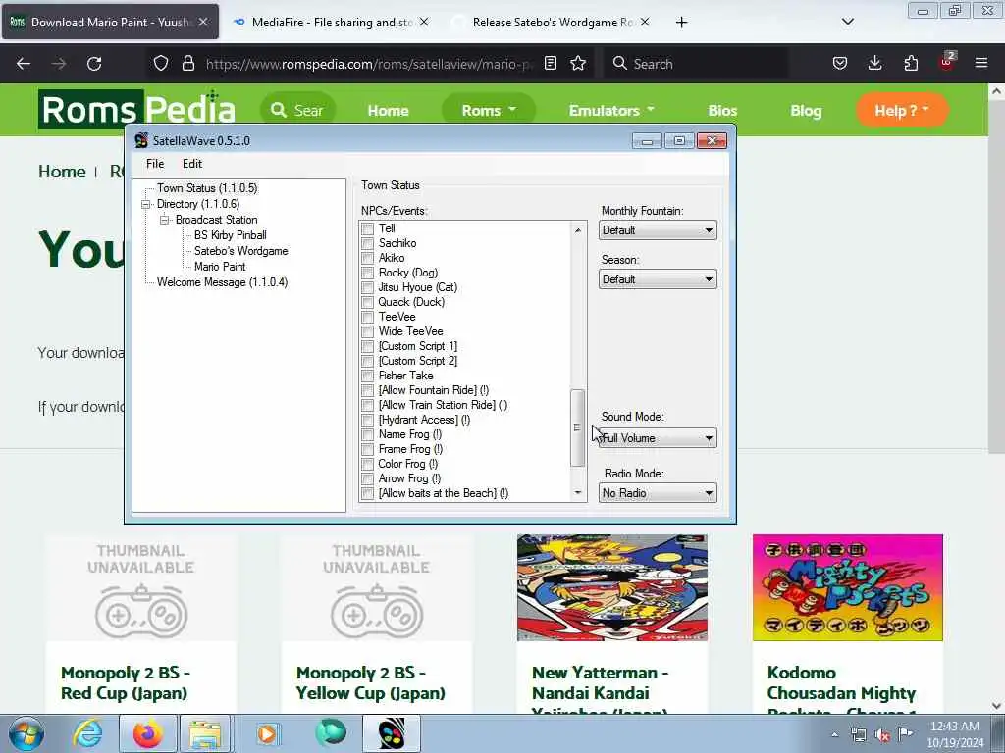Screen dimensions: 1005x753
Task: Enable Fisher Take checkbox
Action: click(367, 376)
